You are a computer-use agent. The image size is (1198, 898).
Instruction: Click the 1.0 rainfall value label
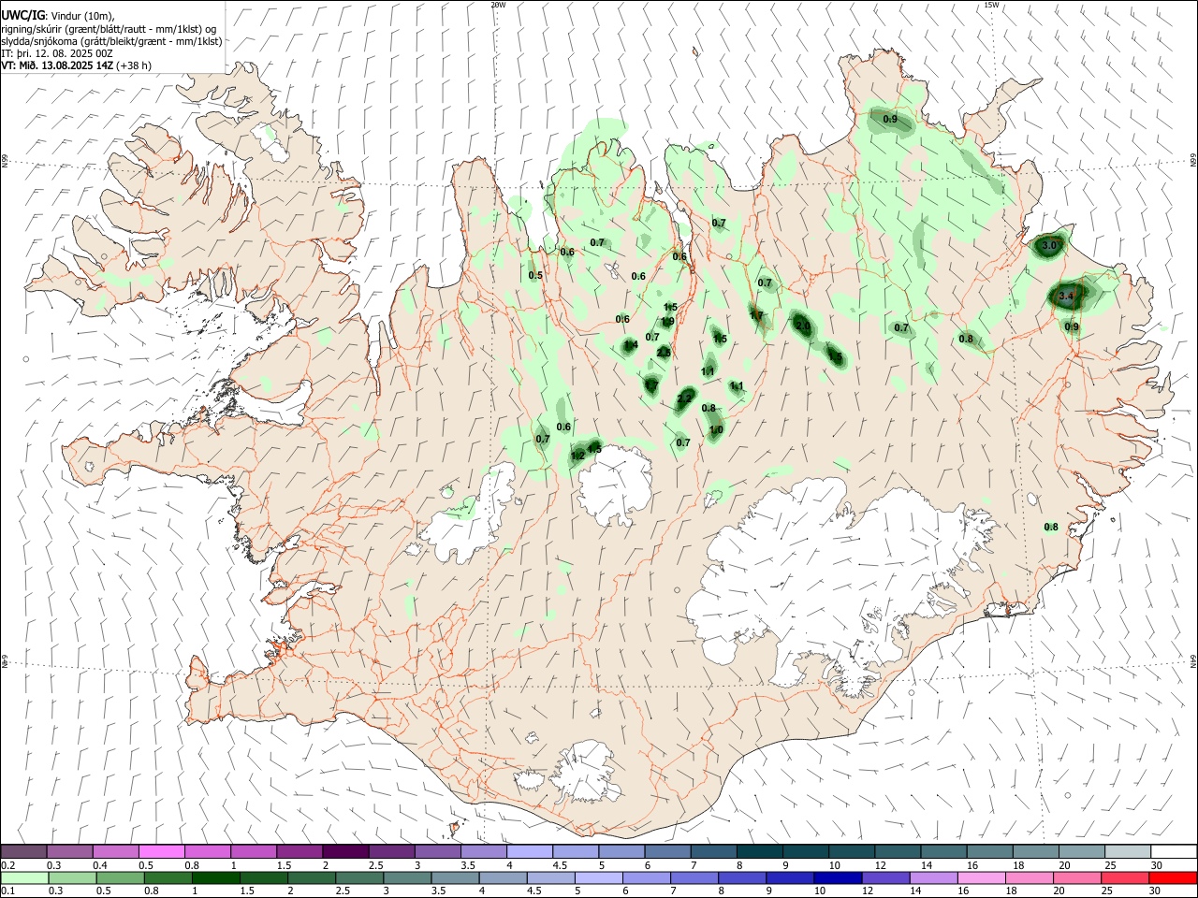coord(716,430)
